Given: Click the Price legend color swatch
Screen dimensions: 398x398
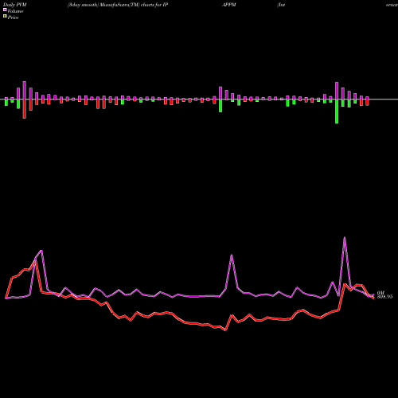Looking at the screenshot, I should click(x=5, y=17).
